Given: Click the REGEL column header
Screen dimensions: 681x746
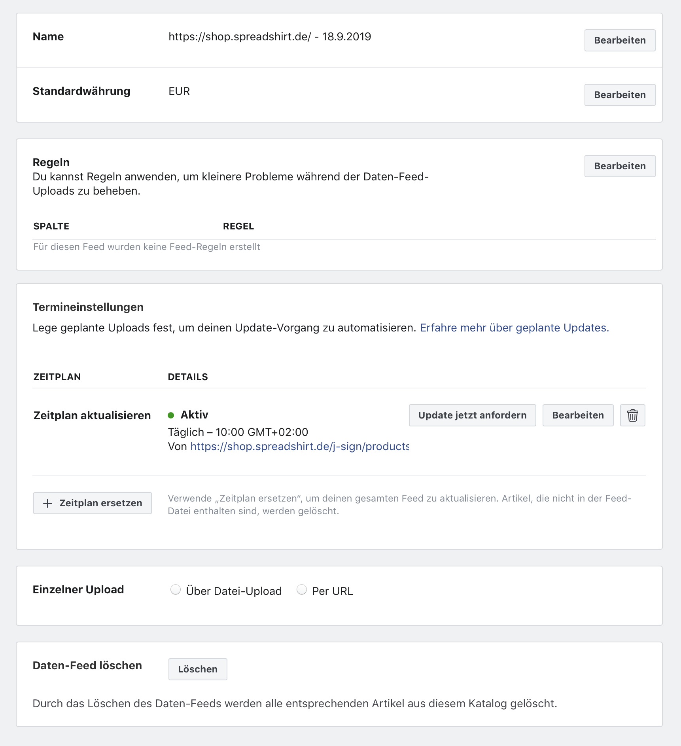Looking at the screenshot, I should pos(238,226).
